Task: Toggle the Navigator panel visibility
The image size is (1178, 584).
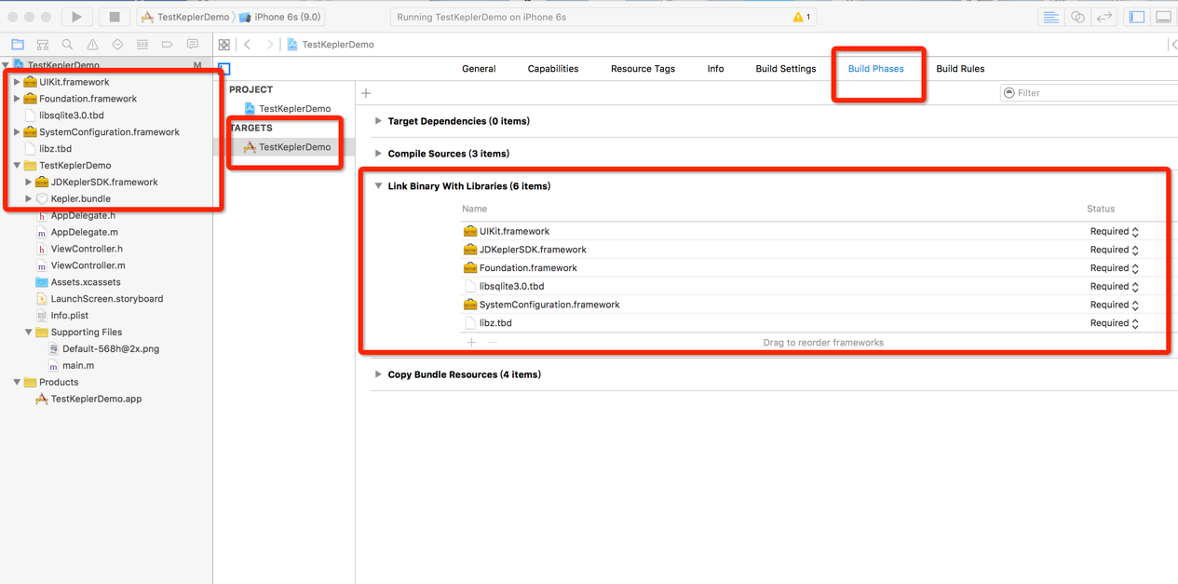Action: point(1137,17)
